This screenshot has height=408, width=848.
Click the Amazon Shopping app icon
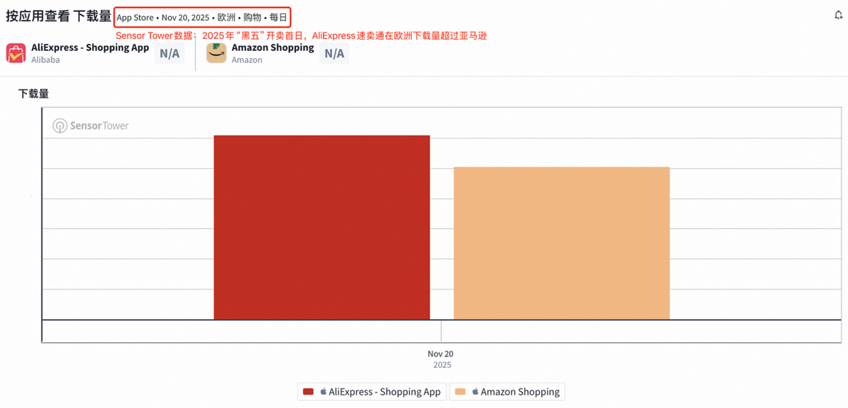(x=216, y=54)
